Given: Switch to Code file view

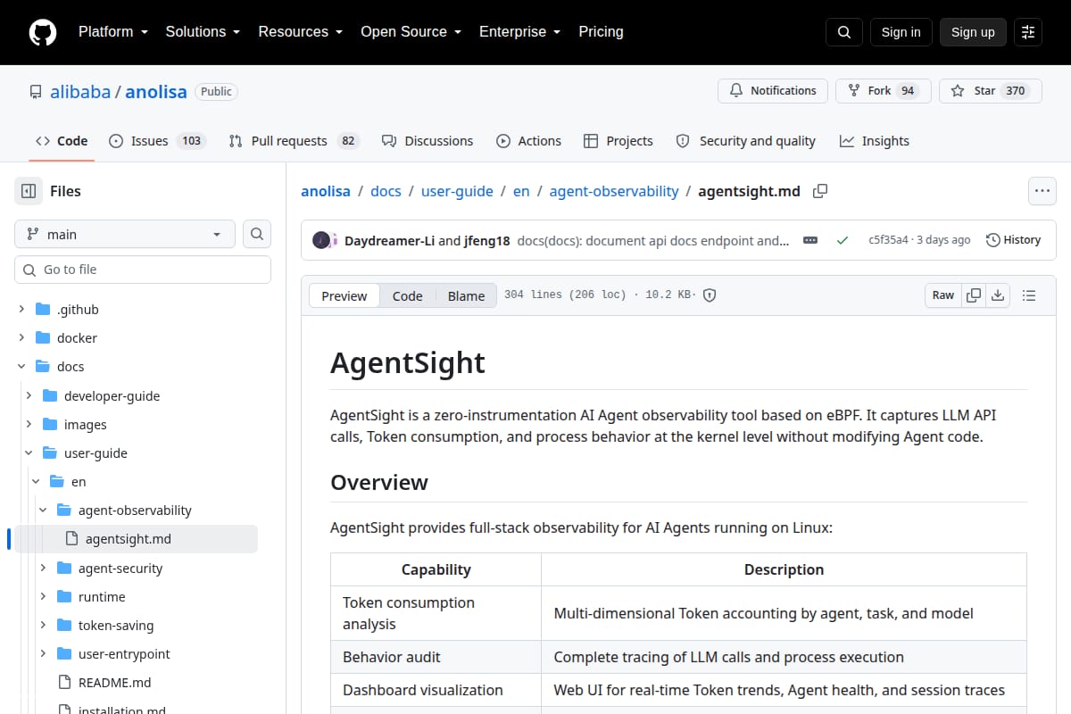Looking at the screenshot, I should (x=408, y=296).
